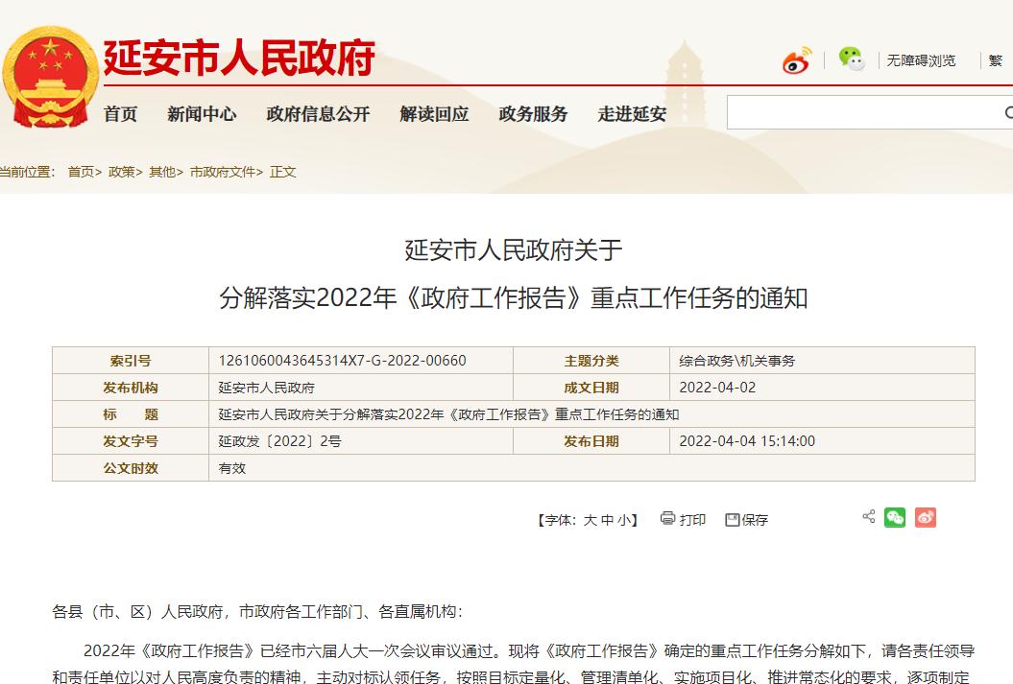Open the 政府信息公开 navigation menu
The width and height of the screenshot is (1013, 684).
(318, 114)
